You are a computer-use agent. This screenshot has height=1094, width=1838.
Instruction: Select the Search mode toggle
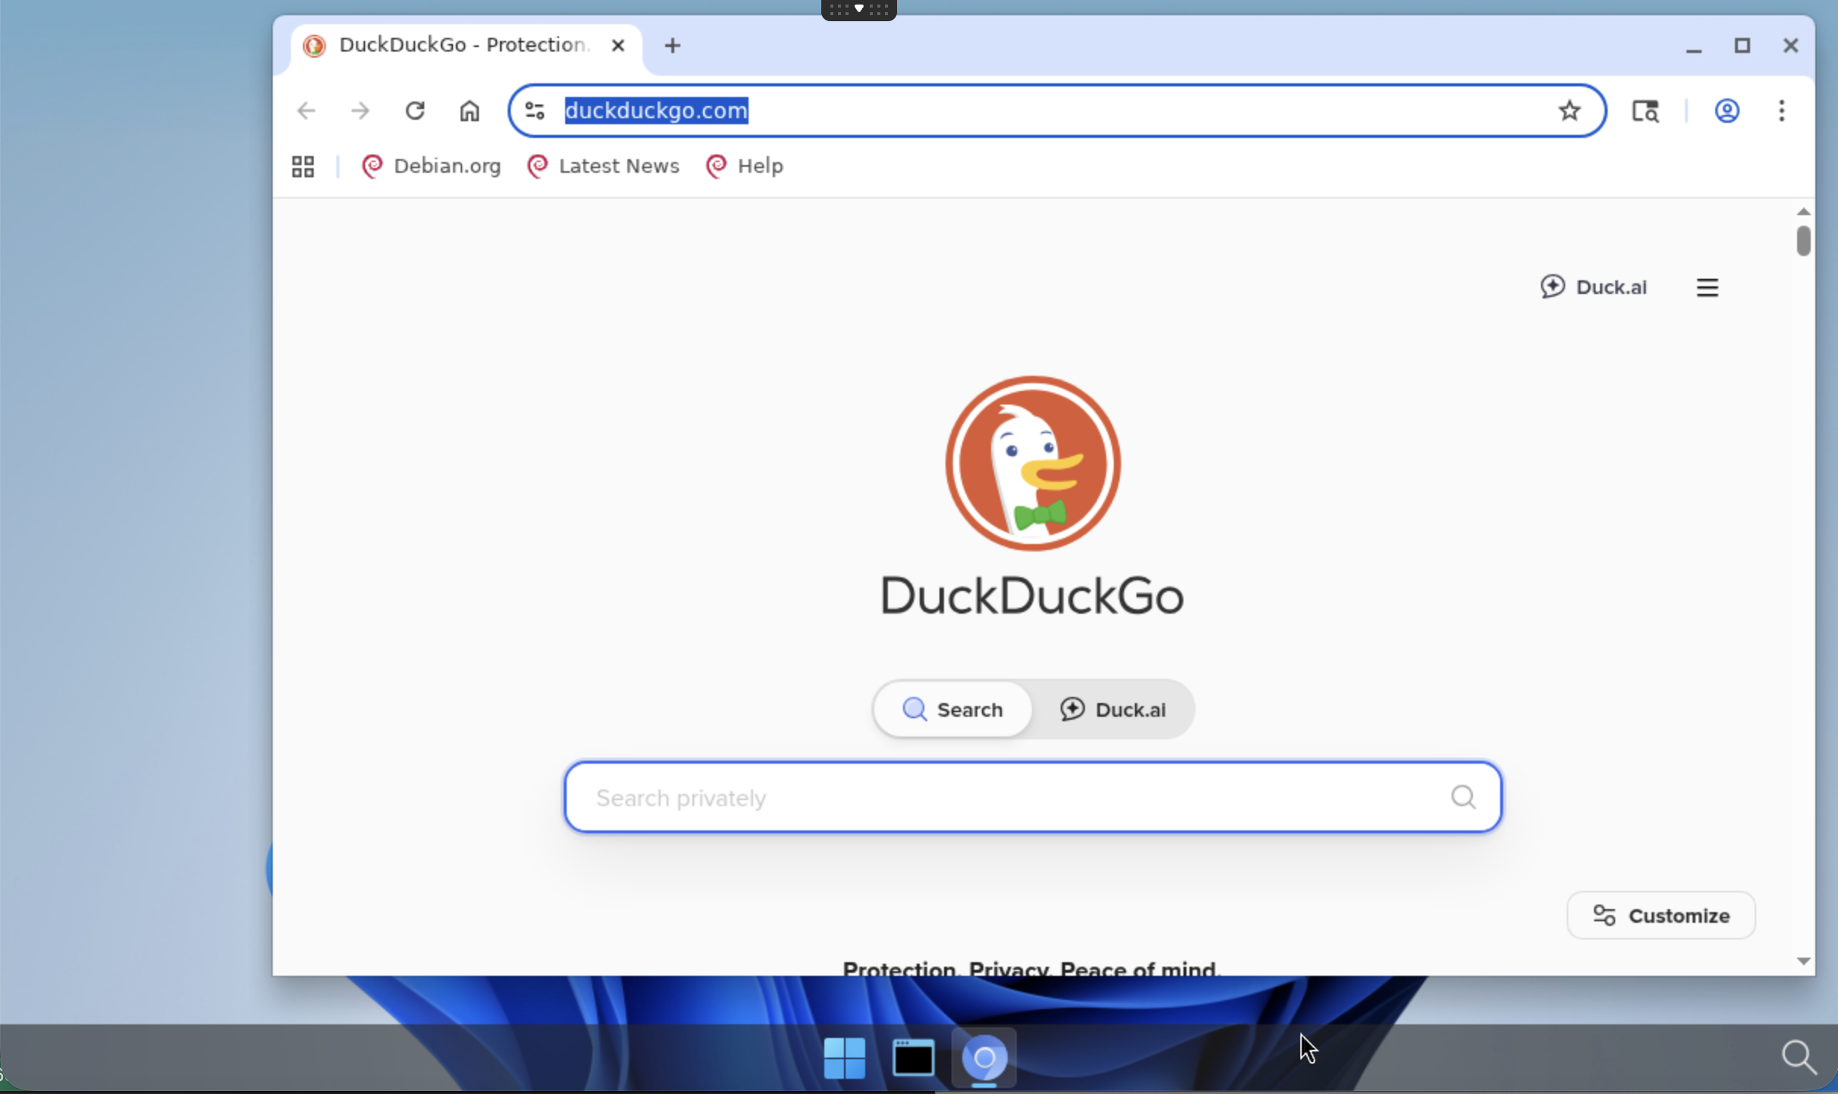tap(953, 709)
